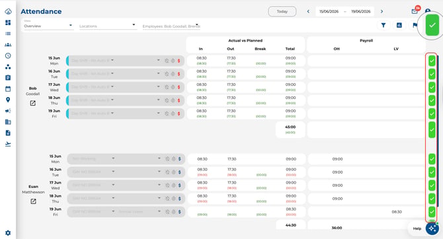Screen dimensions: 443x239
Task: Click the start date field 15/06/2026
Action: click(x=329, y=11)
